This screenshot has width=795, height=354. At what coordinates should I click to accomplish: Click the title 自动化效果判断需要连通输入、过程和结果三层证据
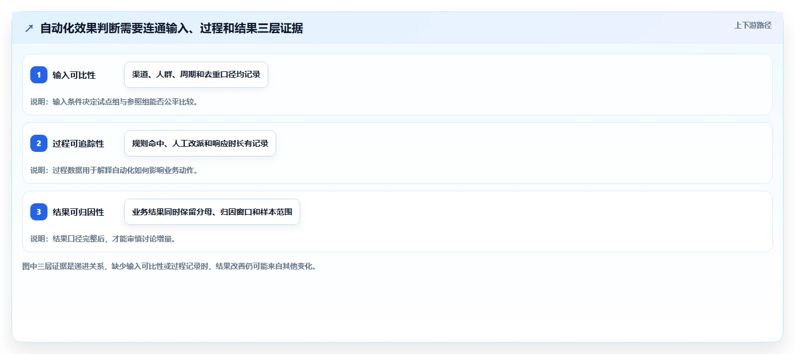tap(172, 28)
